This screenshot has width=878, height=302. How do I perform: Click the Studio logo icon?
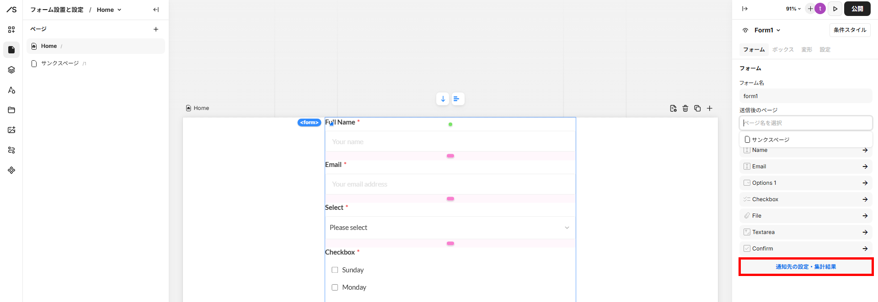point(11,9)
